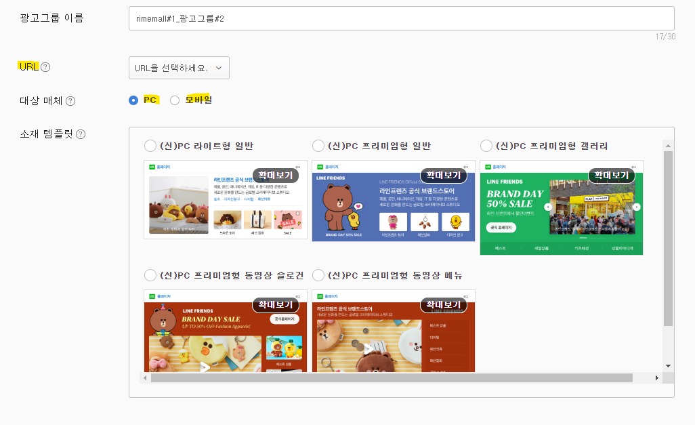Viewport: 695px width, 425px height.
Task: Click the 광고그룹 이름 input field
Action: pyautogui.click(x=402, y=18)
